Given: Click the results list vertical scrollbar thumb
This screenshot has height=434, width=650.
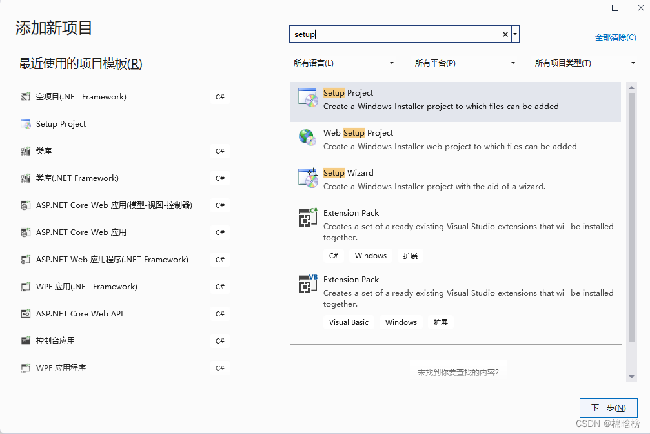Looking at the screenshot, I should [631, 218].
